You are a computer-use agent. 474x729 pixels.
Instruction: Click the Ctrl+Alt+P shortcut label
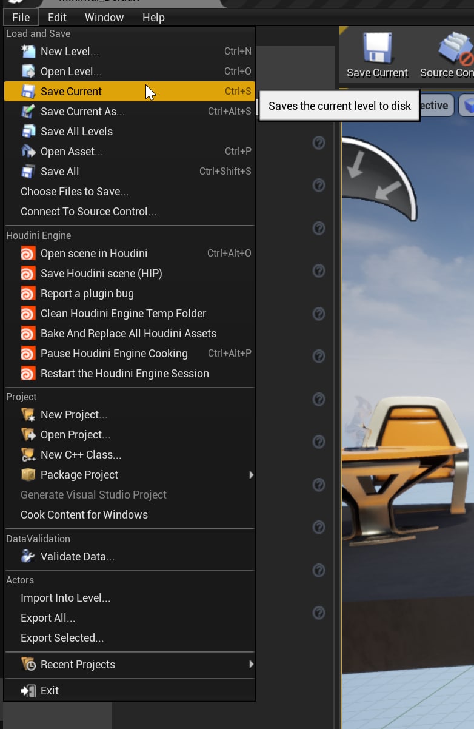(x=230, y=354)
